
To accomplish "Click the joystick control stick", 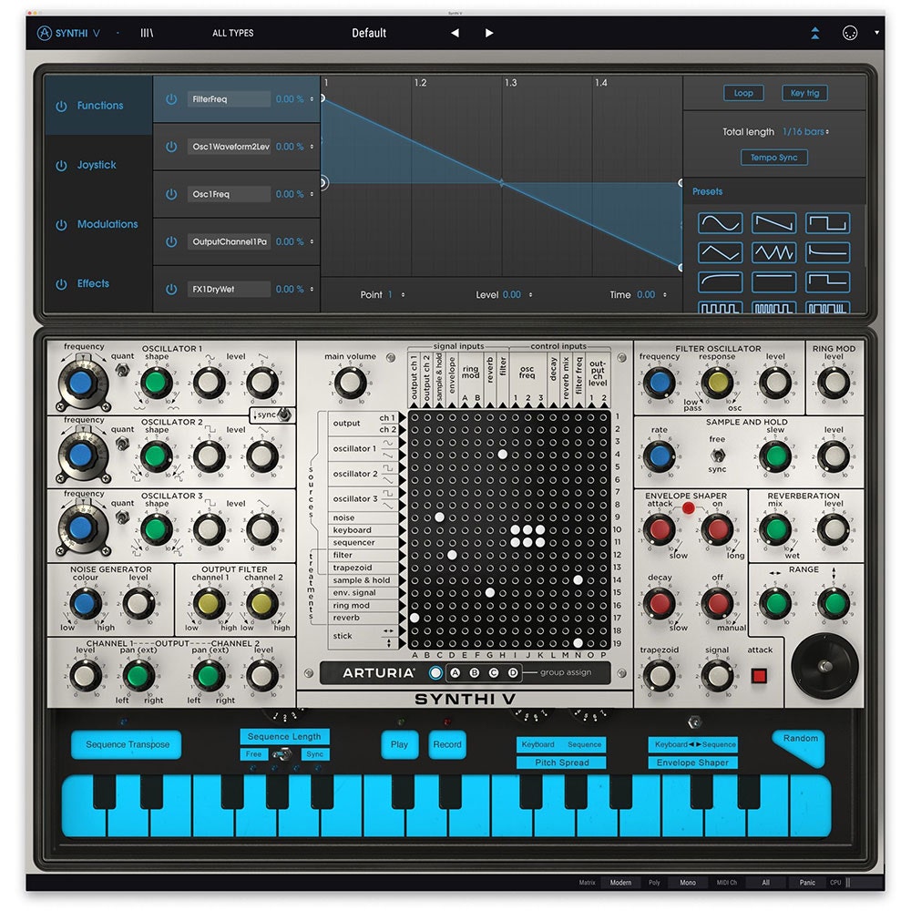I will pyautogui.click(x=824, y=666).
